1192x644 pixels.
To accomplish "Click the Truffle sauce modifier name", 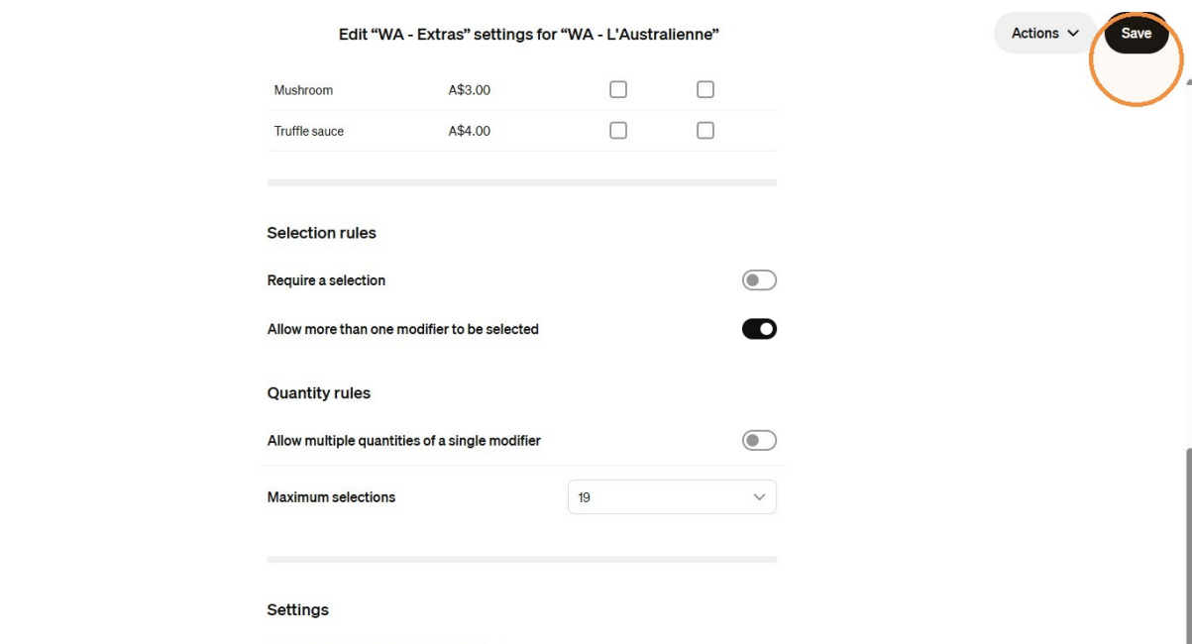I will [x=309, y=131].
